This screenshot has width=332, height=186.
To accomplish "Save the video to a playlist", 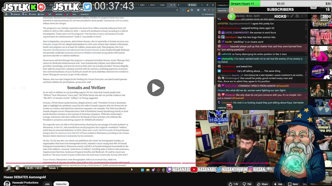I will pyautogui.click(x=293, y=184).
